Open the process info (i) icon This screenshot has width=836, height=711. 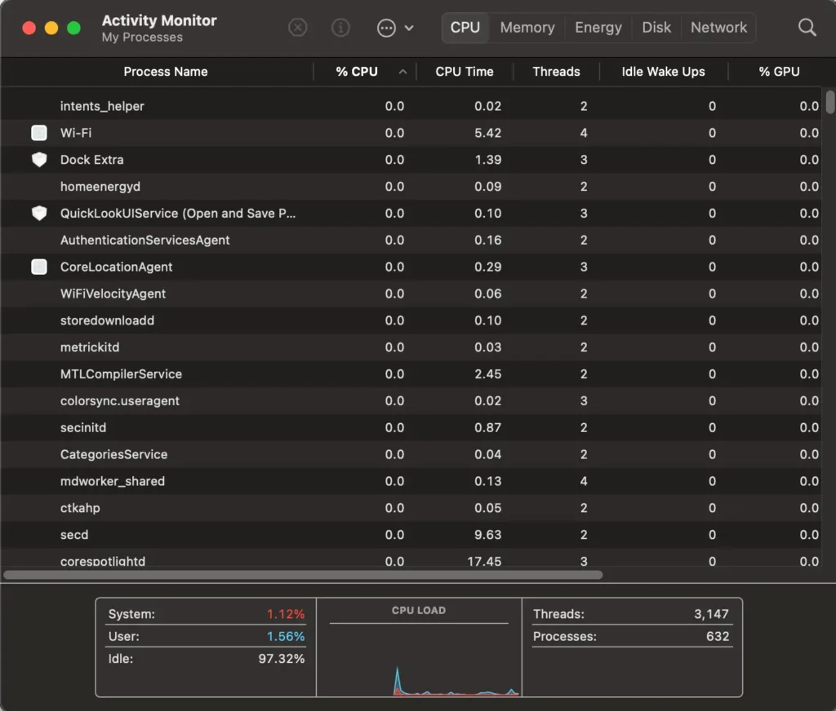click(340, 27)
